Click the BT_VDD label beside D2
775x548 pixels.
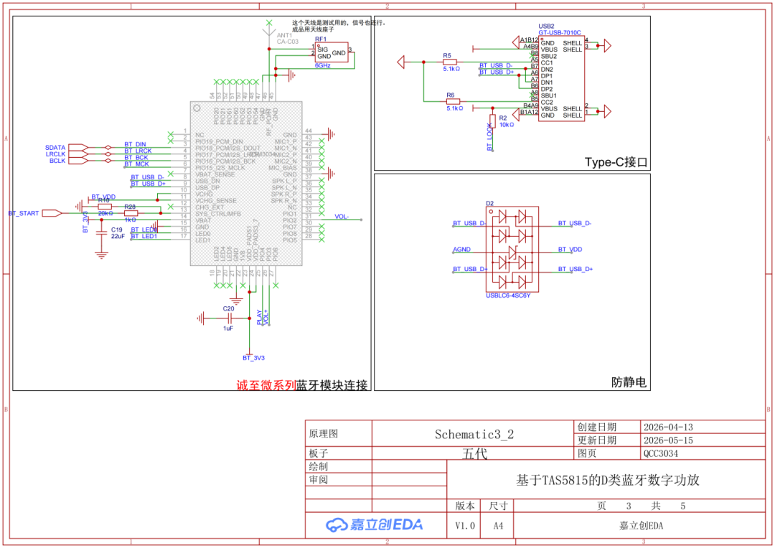[570, 250]
